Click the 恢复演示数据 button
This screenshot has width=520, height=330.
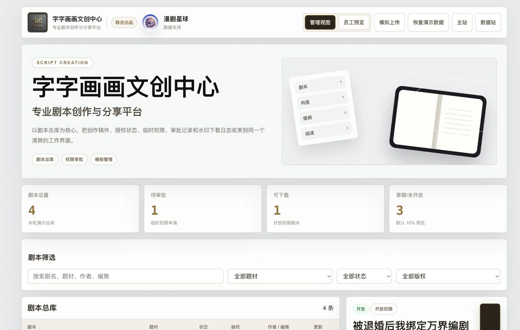click(x=428, y=22)
